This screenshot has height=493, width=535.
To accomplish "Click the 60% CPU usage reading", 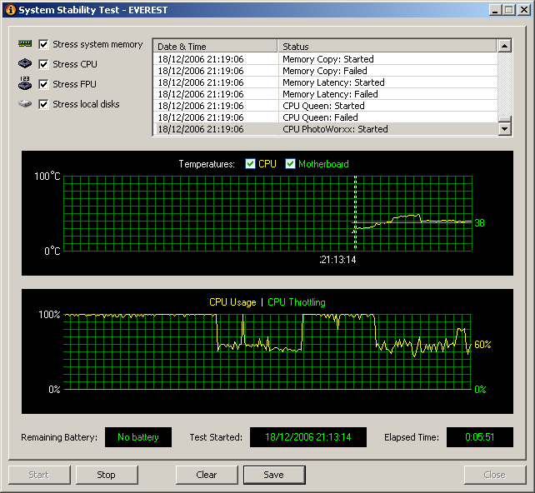I will pyautogui.click(x=482, y=344).
